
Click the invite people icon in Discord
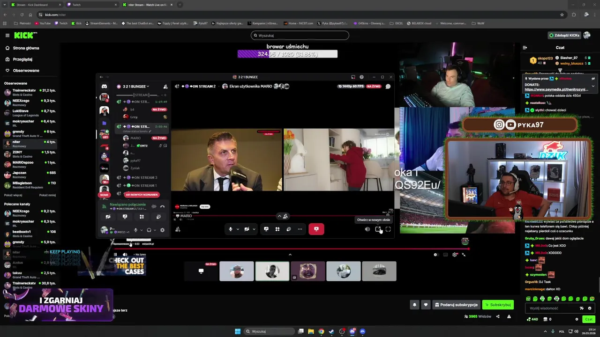[165, 87]
